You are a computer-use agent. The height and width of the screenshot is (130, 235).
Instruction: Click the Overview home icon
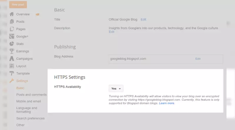[12, 14]
